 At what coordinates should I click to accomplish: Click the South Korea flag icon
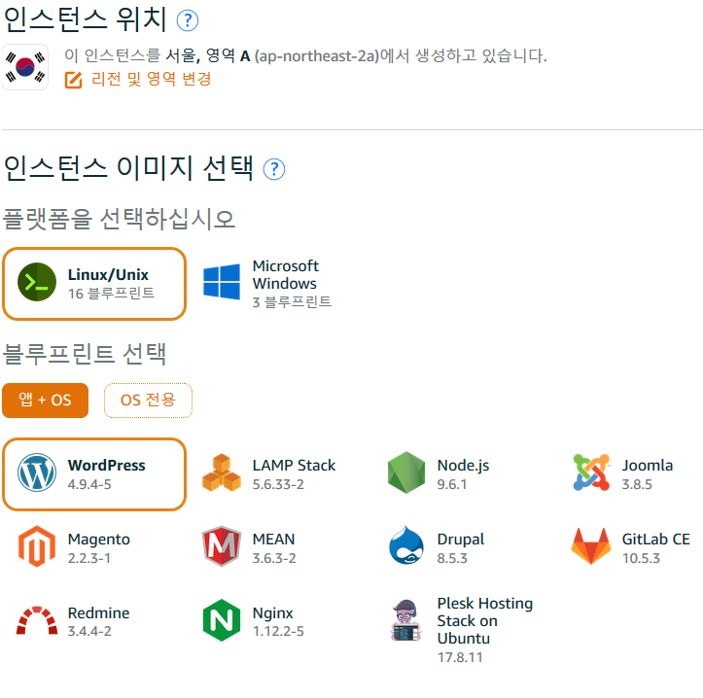pos(25,67)
